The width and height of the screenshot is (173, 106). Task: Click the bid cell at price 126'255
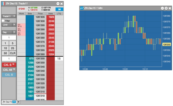pyautogui.click(x=30, y=58)
